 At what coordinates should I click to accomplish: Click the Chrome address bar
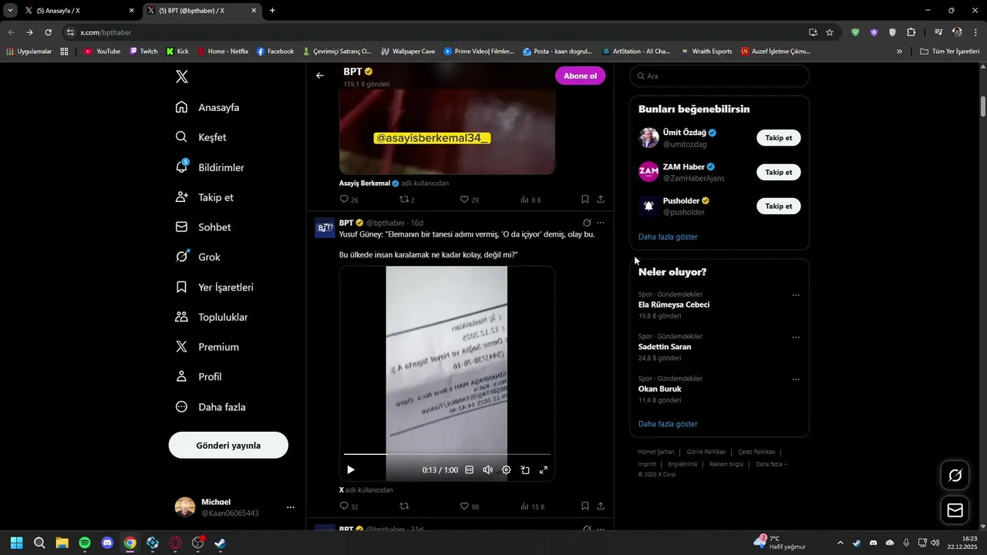tap(440, 32)
